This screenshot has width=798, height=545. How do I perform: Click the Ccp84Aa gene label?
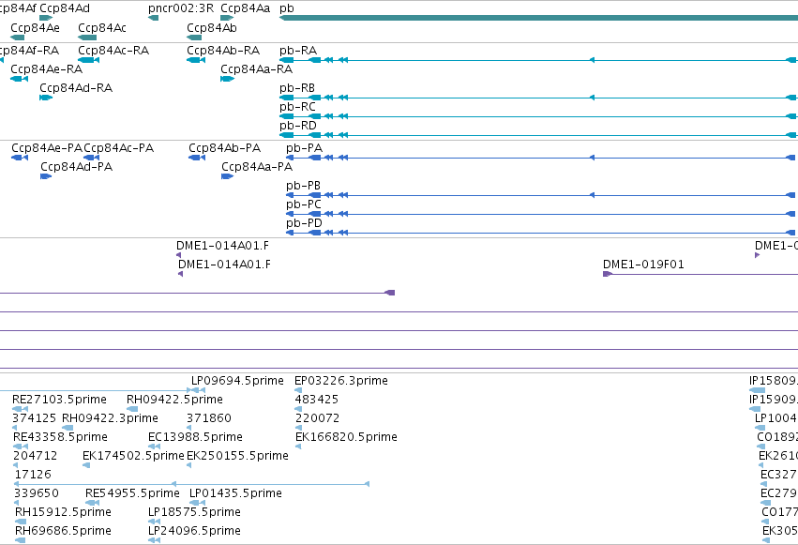click(x=246, y=8)
